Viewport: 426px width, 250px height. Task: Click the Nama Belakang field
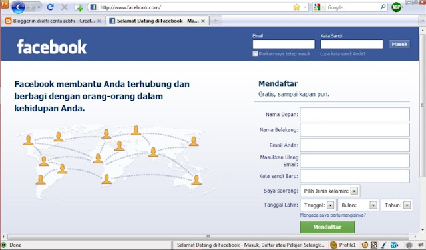(355, 130)
